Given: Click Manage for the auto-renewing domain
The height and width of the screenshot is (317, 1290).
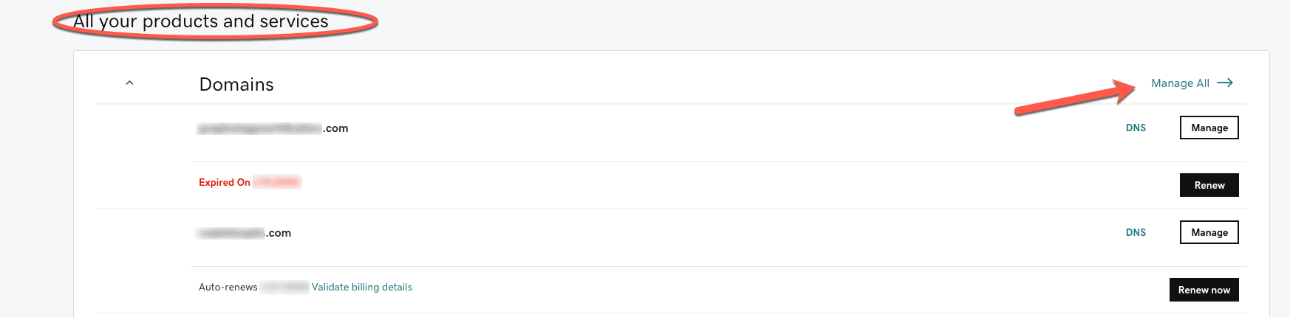Looking at the screenshot, I should 1209,232.
